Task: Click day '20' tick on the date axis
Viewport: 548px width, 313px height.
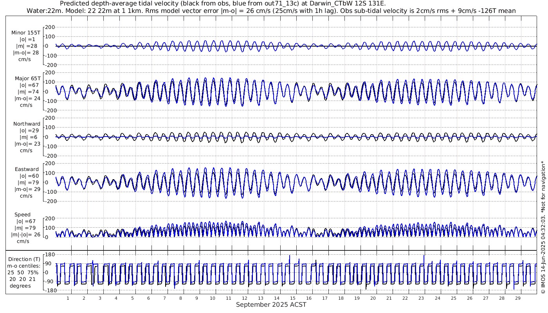Action: [x=373, y=298]
